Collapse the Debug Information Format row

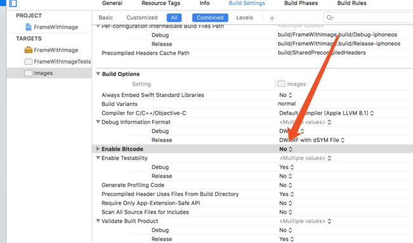click(x=98, y=122)
